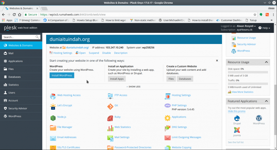This screenshot has height=150, width=277.
Task: Open Mail in sidebar
Action: [x=21, y=53]
